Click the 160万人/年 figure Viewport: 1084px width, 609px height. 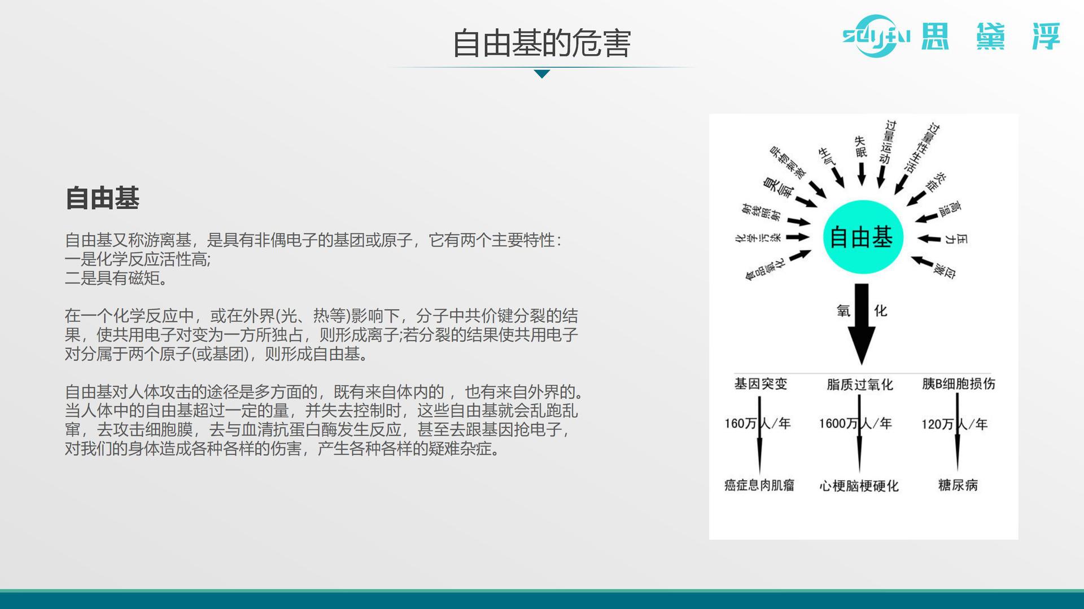coord(758,423)
